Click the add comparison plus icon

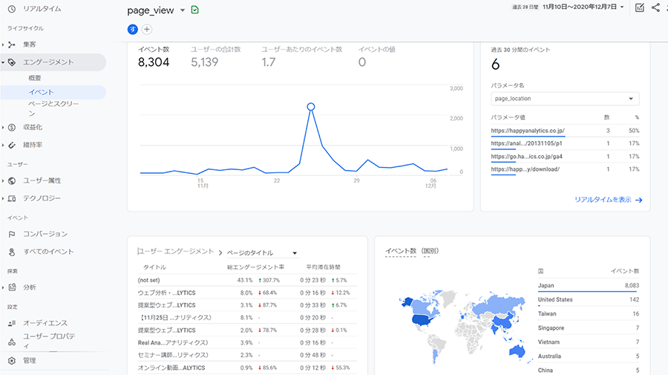pyautogui.click(x=146, y=30)
